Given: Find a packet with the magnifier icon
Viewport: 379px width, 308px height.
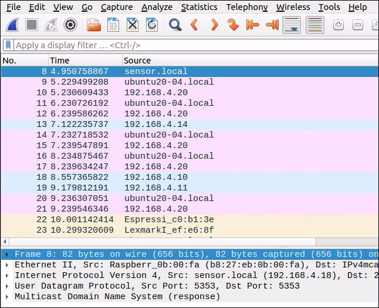Looking at the screenshot, I should (175, 25).
